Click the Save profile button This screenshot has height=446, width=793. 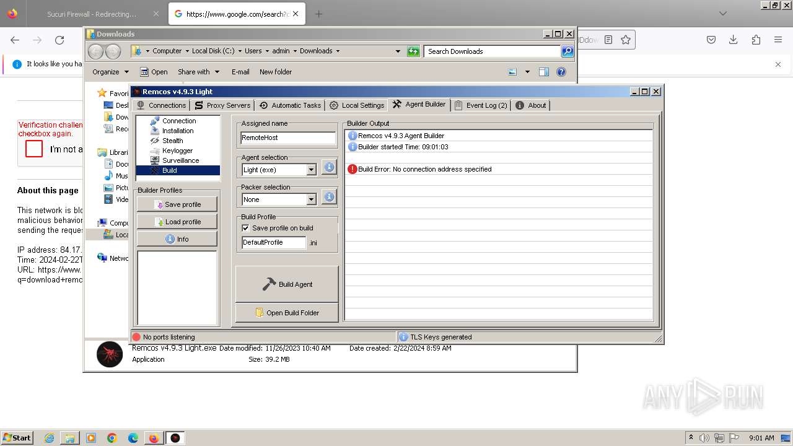coord(177,204)
